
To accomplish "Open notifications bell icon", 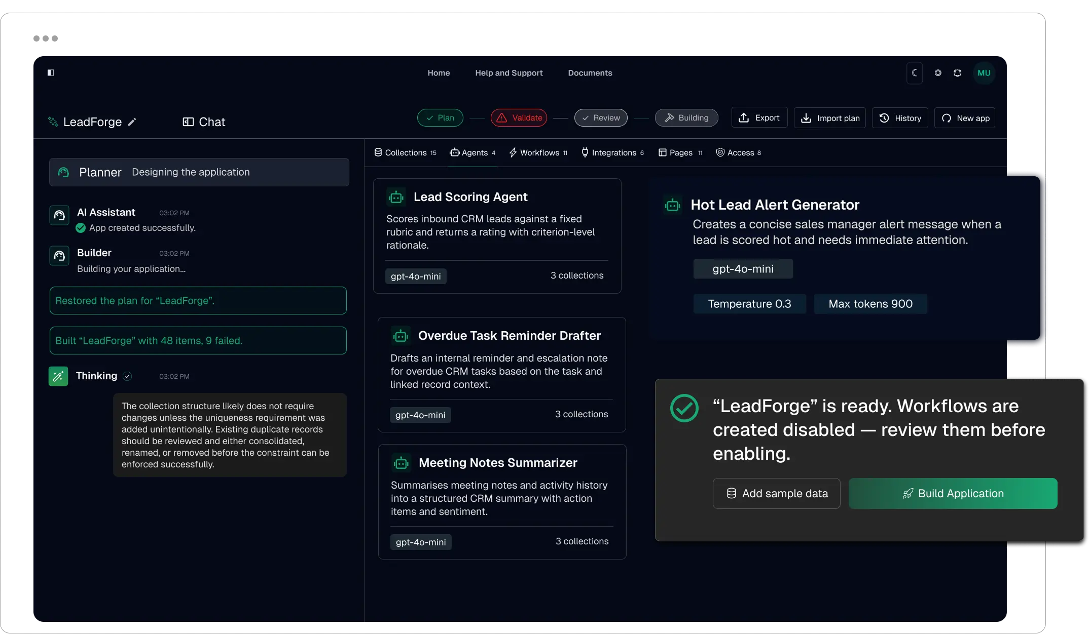I will tap(957, 73).
